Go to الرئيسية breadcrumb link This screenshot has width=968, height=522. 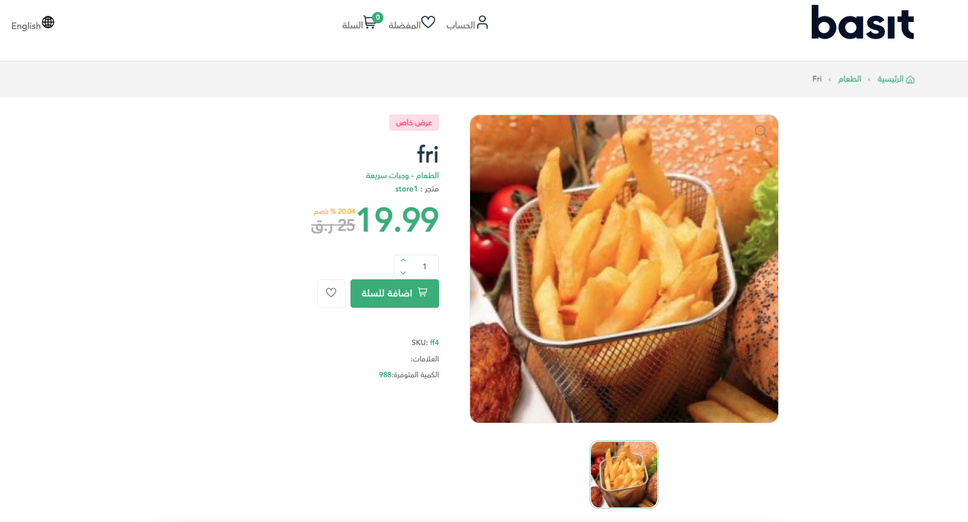pos(890,79)
